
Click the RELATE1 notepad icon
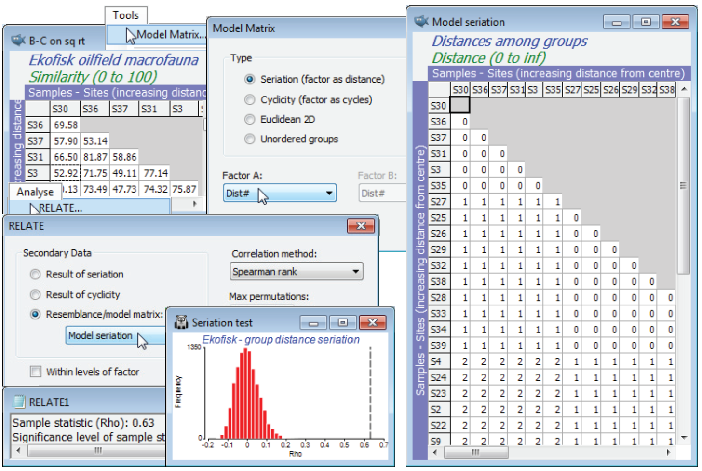pos(19,402)
